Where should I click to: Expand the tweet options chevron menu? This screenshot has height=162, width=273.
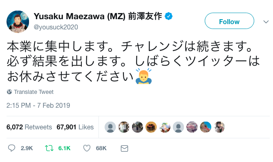coord(266,22)
